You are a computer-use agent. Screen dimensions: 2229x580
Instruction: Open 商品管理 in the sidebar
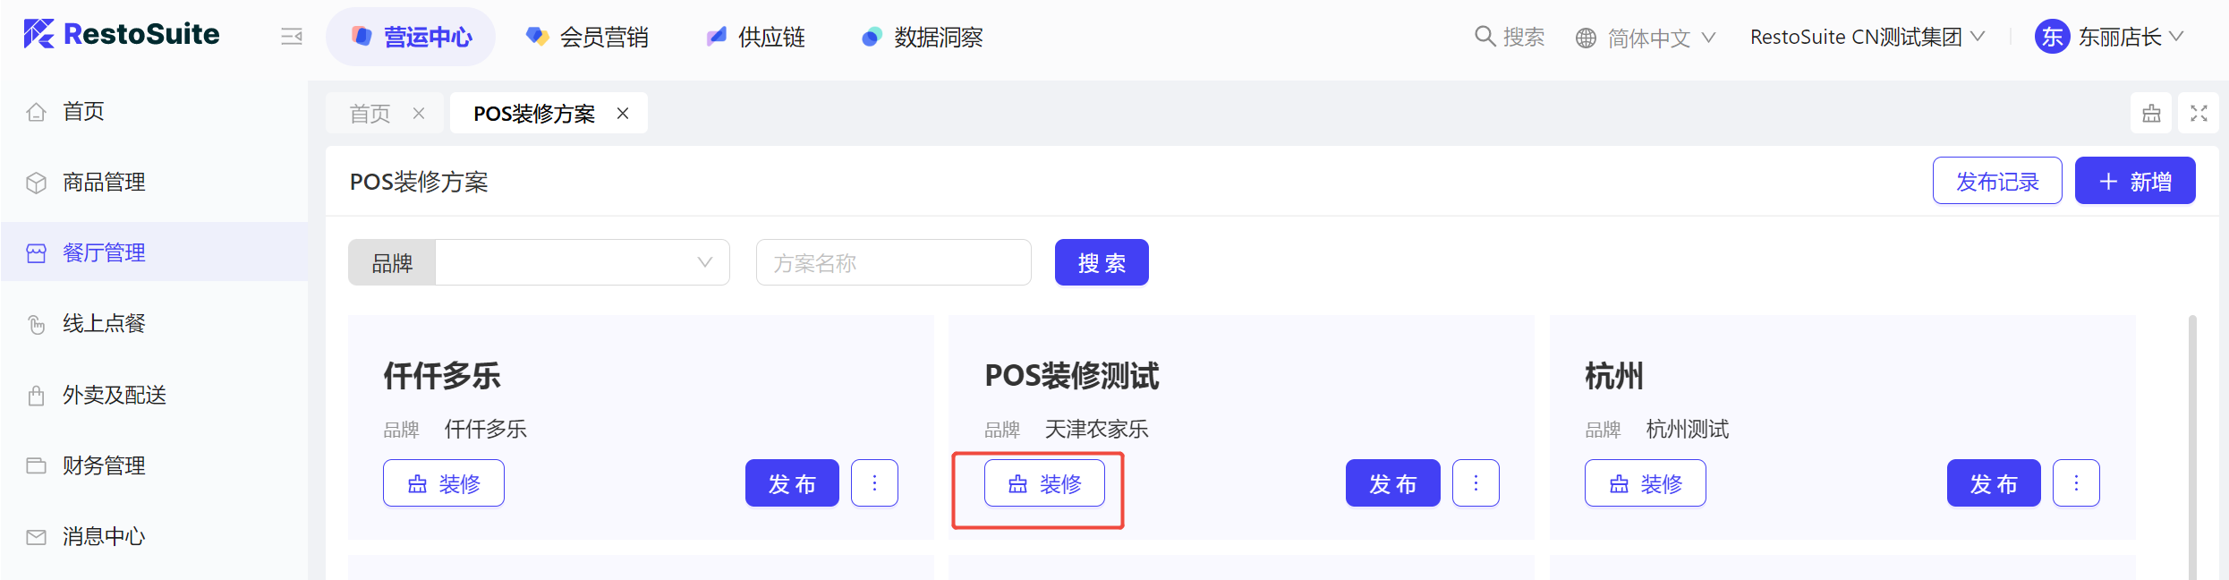click(104, 183)
